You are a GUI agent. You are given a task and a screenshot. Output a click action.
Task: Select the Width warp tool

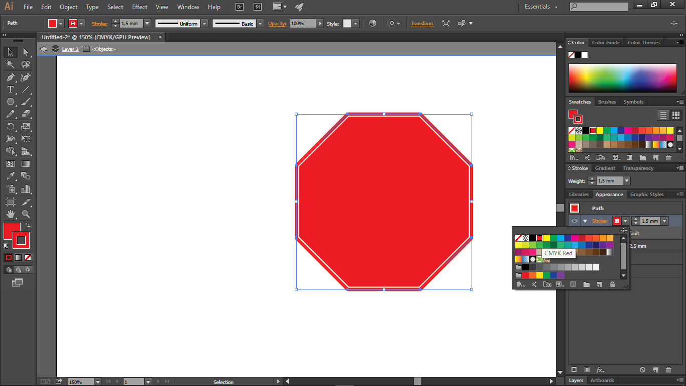[10, 139]
